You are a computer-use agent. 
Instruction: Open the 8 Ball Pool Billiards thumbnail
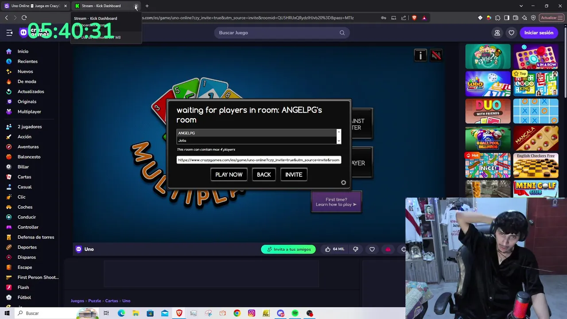[x=488, y=138]
